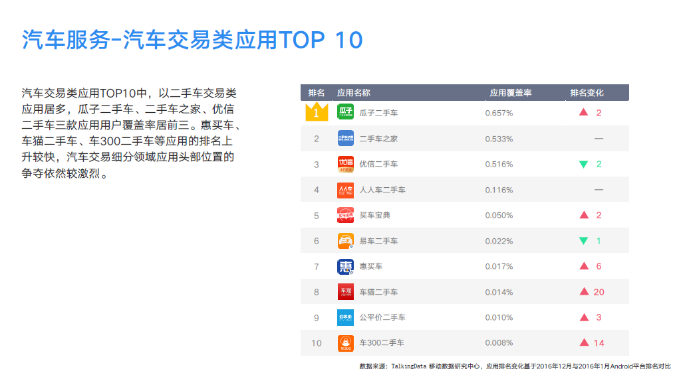Click the 排名 column header
Screen dimensions: 677x373
(x=316, y=93)
